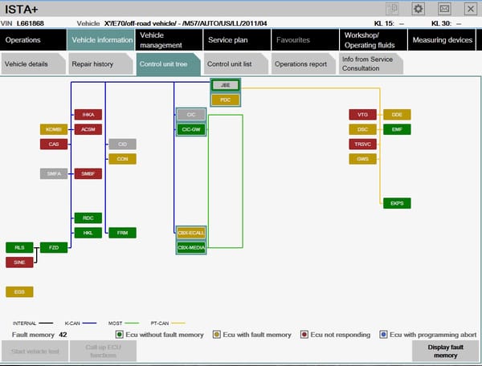This screenshot has height=366, width=482.
Task: Select the SMBF control unit node
Action: coord(88,173)
